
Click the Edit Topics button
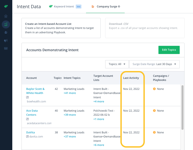(169, 50)
